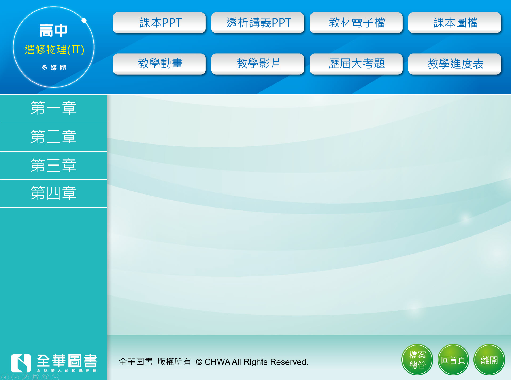Open 檔案總管 green round button
This screenshot has height=380, width=511.
[417, 360]
